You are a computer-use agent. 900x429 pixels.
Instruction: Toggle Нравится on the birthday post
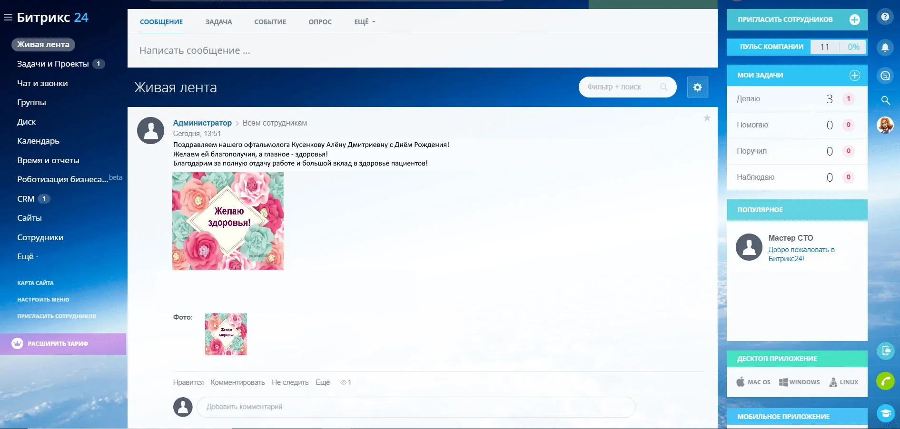188,382
